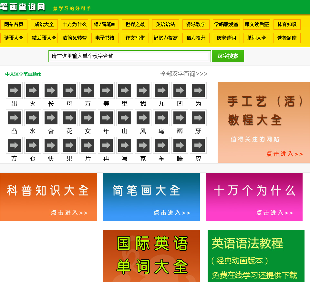
Task: Open the arrow icon above 凹
Action: pos(180,90)
